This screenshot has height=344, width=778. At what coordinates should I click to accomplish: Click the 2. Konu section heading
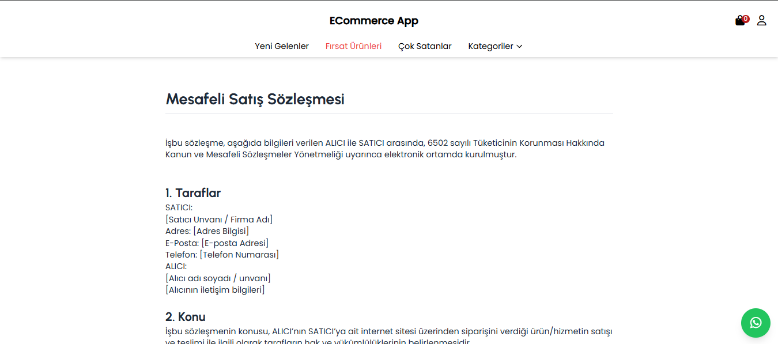(x=185, y=316)
